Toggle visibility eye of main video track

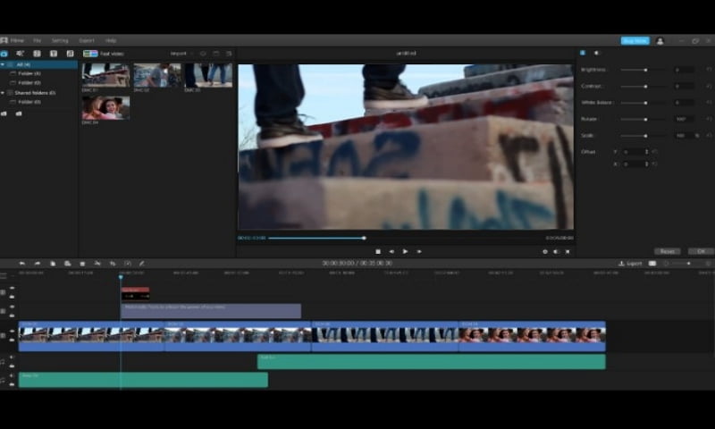tap(12, 332)
